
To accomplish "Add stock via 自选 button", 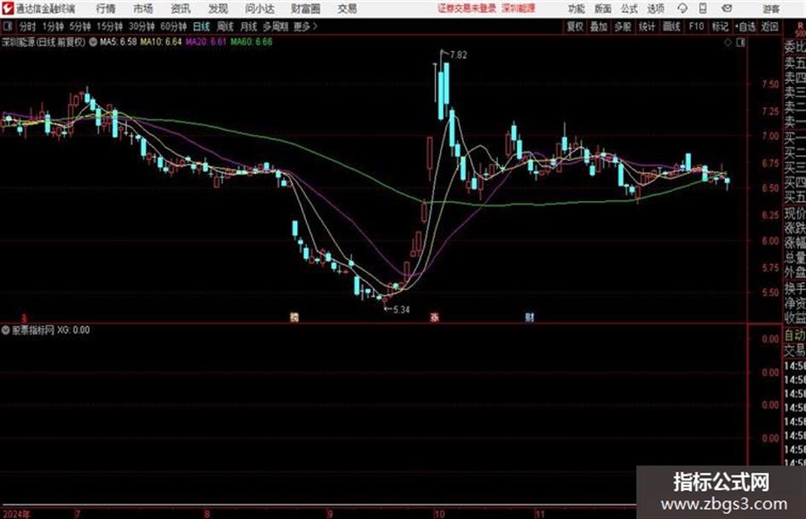I will click(745, 26).
